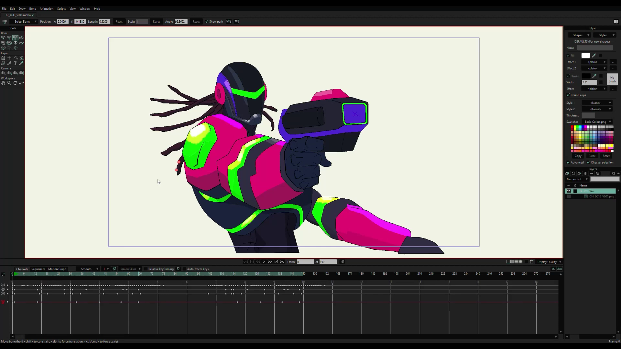Screen dimensions: 621x349
Task: Uncheck the Checker selection option
Action: 588,163
